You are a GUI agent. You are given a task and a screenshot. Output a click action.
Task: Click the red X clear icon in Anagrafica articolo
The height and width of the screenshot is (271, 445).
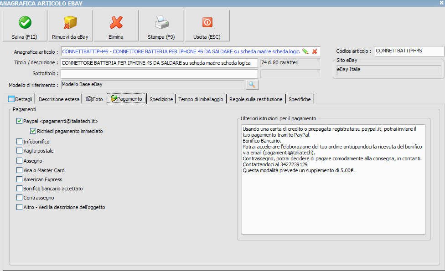pos(315,51)
